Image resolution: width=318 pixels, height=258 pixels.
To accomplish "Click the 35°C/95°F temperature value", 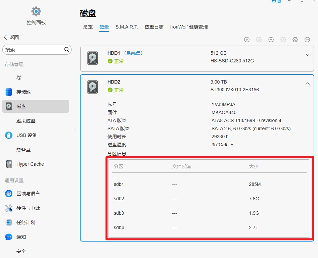I will (222, 145).
